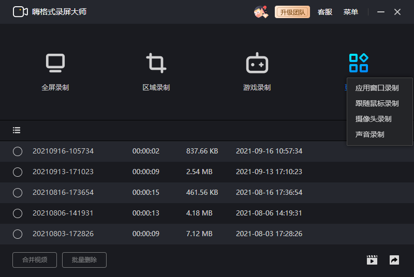The image size is (414, 277).
Task: Click the 批量删除 button
Action: [84, 260]
